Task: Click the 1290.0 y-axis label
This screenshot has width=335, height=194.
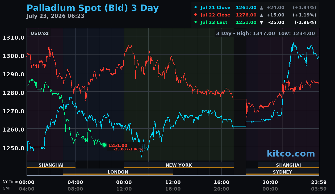Action: pyautogui.click(x=13, y=74)
